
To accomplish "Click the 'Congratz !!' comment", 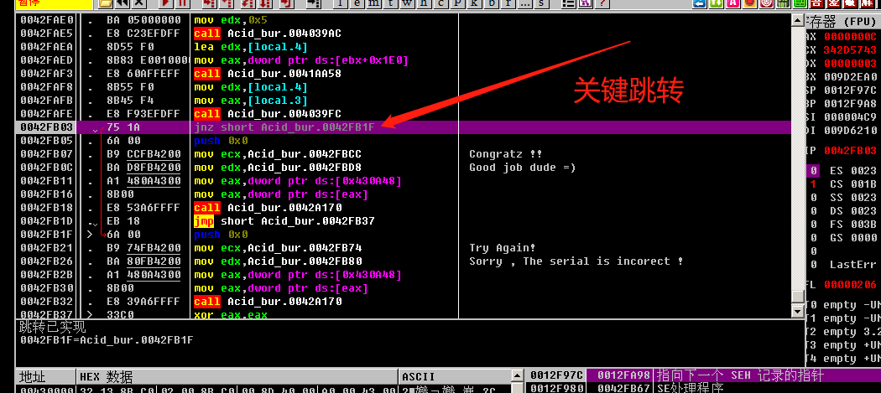I will [x=506, y=154].
